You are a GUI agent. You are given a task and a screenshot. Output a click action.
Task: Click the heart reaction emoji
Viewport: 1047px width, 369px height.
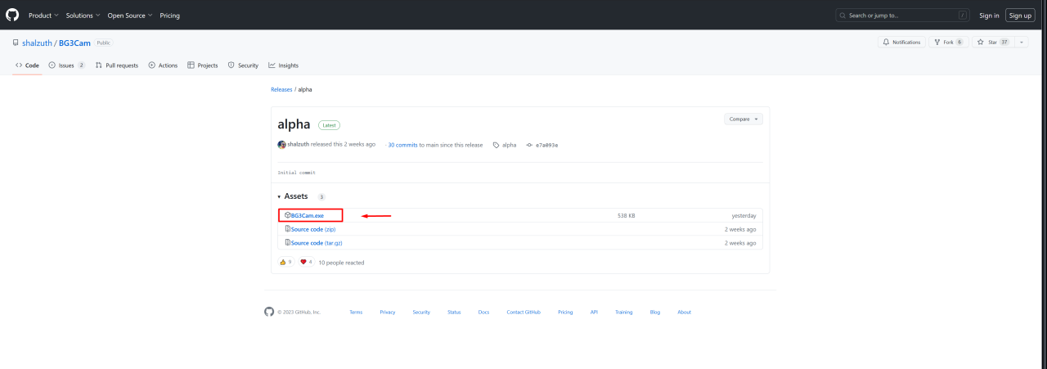[303, 262]
